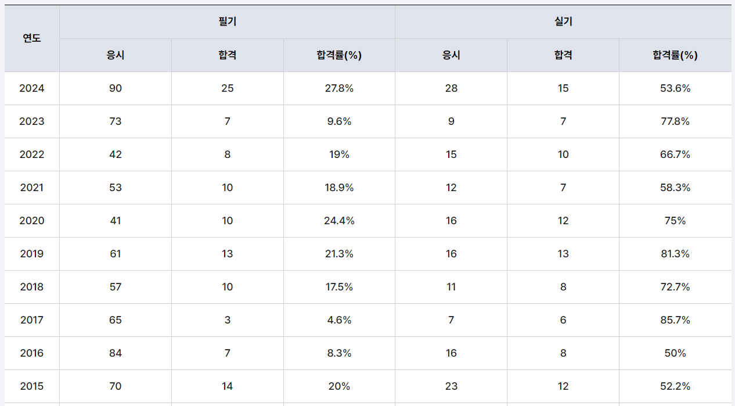Select the 2023 row's 77.8% cell
735x406 pixels.
click(675, 121)
